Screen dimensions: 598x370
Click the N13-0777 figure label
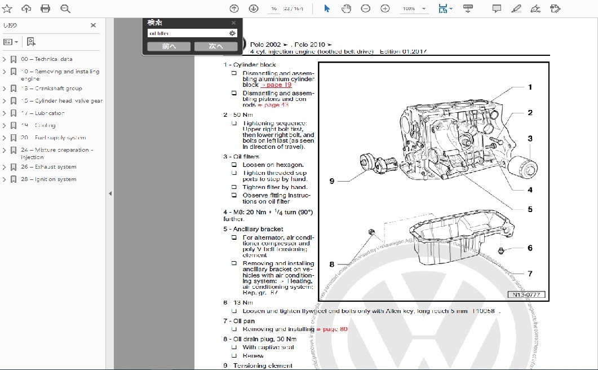click(x=526, y=295)
